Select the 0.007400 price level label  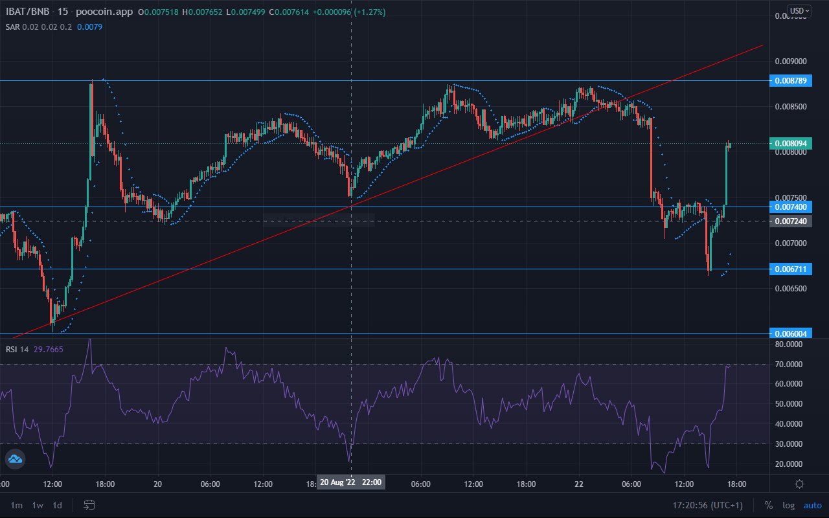pyautogui.click(x=790, y=207)
